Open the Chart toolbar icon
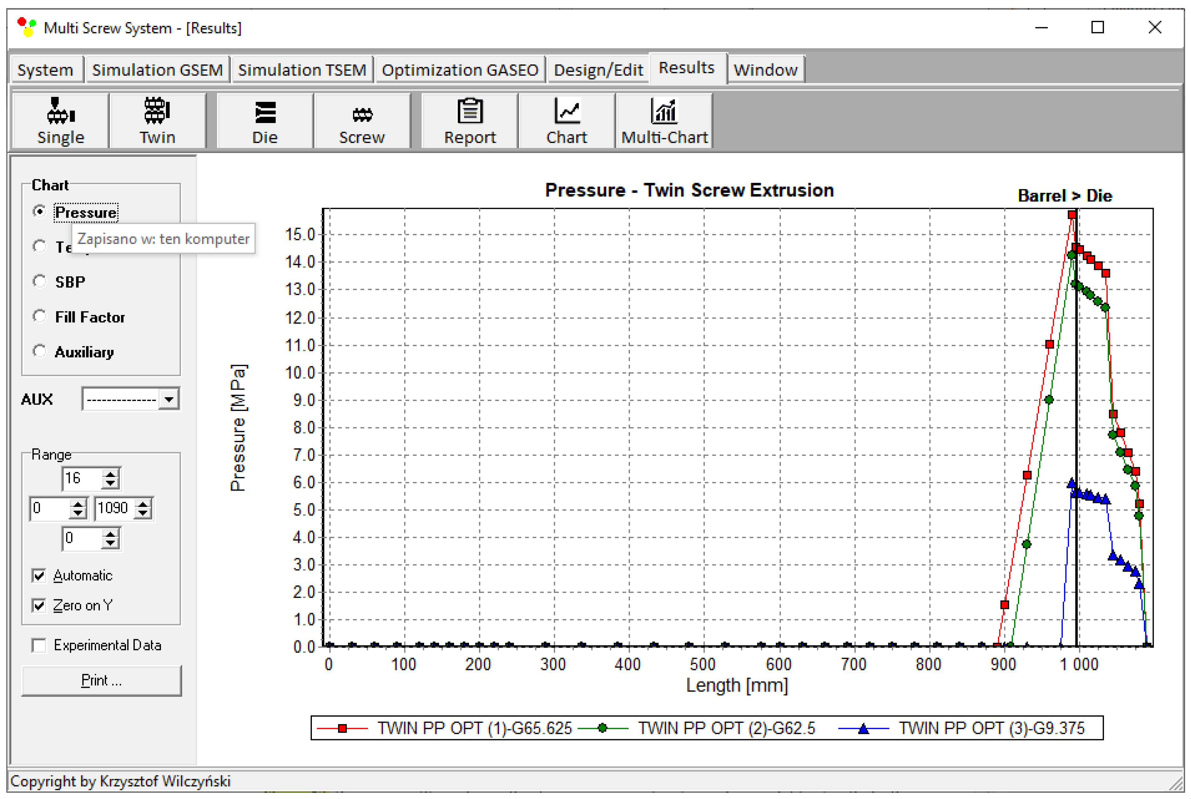1191x799 pixels. pos(566,121)
